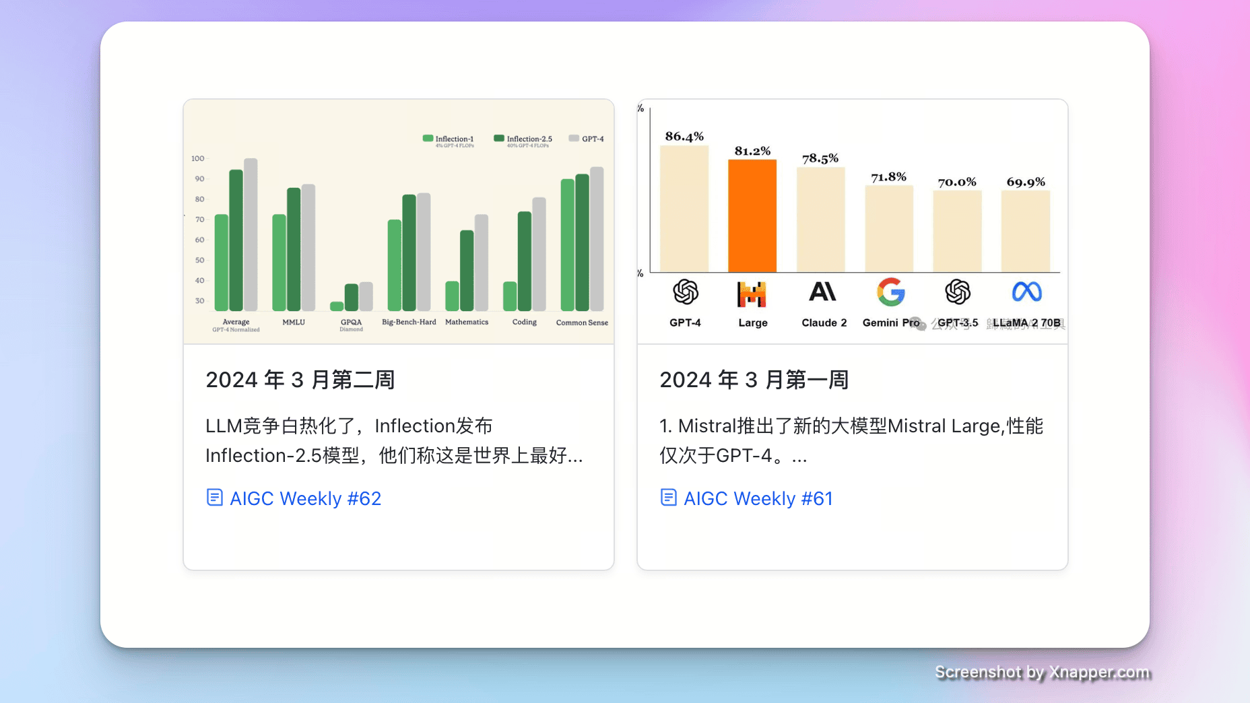This screenshot has width=1250, height=703.
Task: Click the document icon beside AIGC Weekly #62
Action: 213,497
